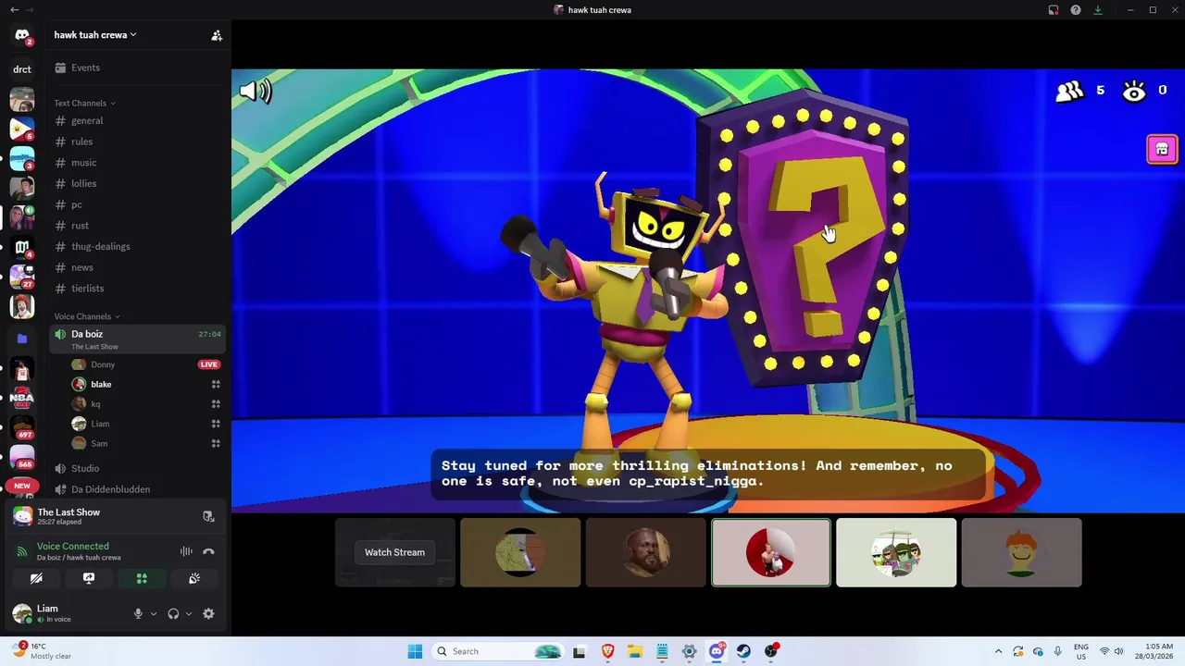Join the Studio voice channel

pos(137,468)
